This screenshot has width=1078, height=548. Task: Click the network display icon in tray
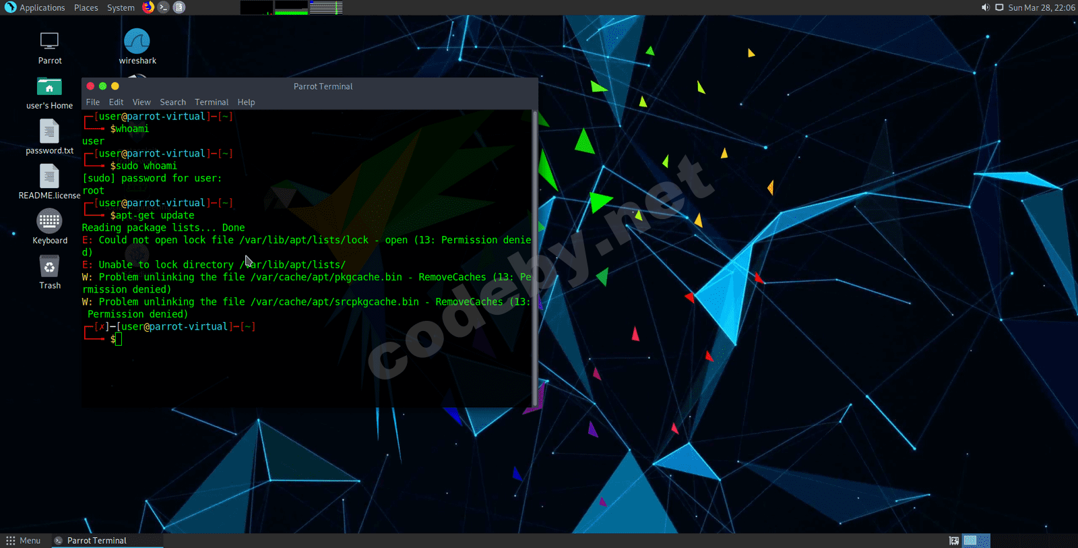coord(999,7)
